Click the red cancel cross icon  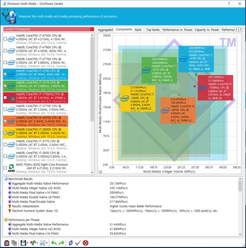coord(85,243)
